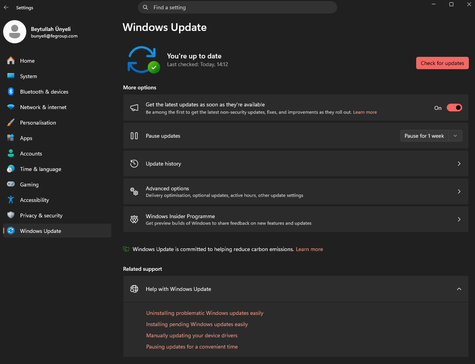Open the pause duration dropdown arrow
This screenshot has width=475, height=364.
tap(455, 136)
